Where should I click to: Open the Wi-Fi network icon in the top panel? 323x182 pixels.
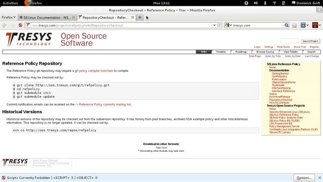pyautogui.click(x=275, y=3)
